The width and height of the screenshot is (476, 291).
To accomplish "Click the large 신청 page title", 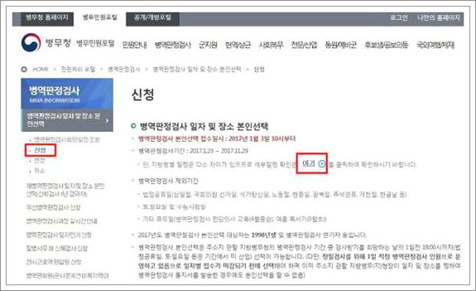I will coord(142,94).
